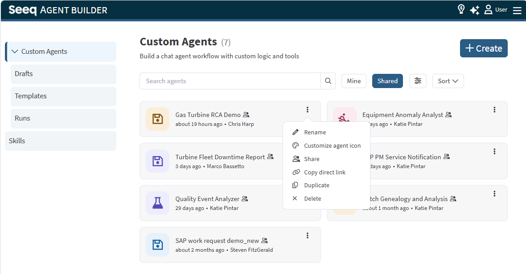
Task: Click the Seeq logo in header
Action: tap(22, 10)
